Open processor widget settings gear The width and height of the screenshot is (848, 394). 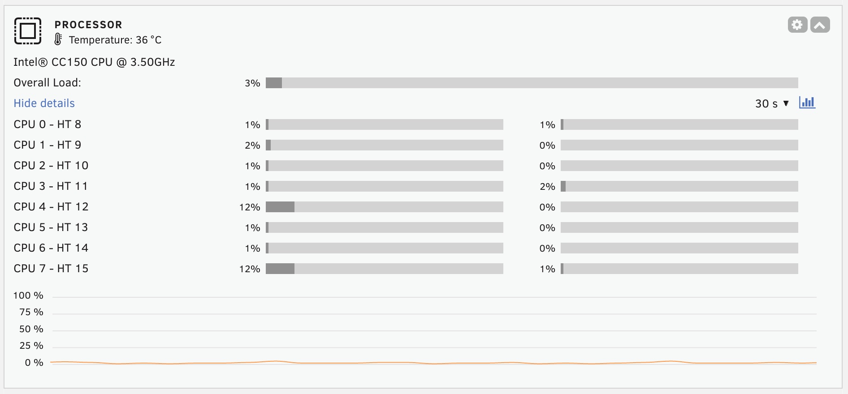797,25
